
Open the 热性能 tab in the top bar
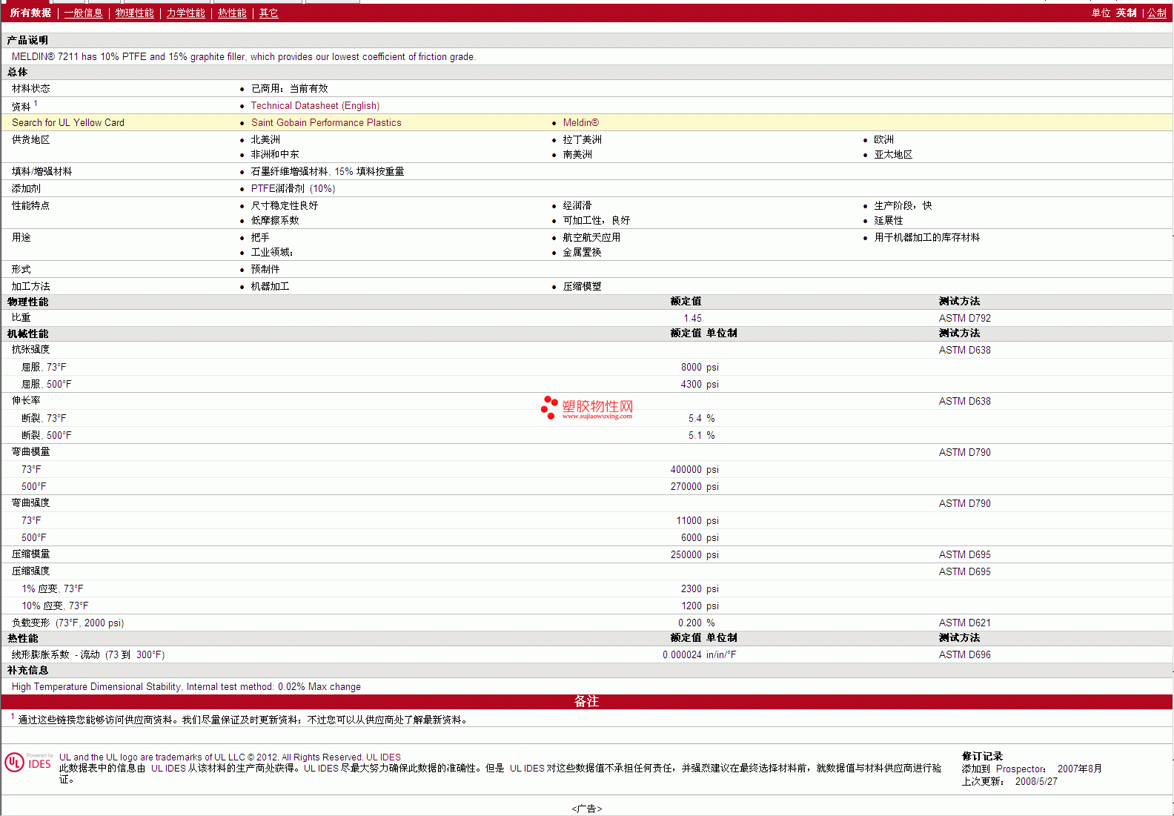232,13
